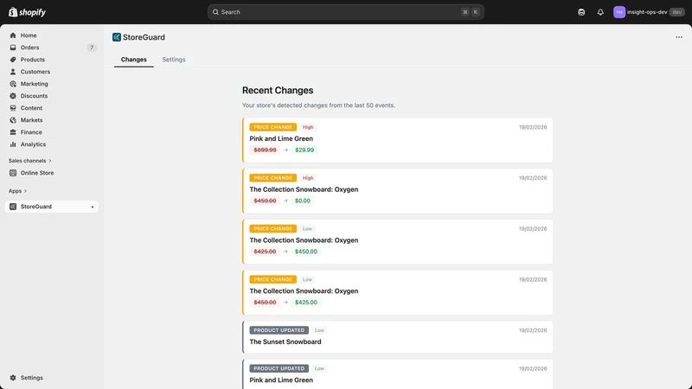The image size is (692, 389).
Task: Switch to the Settings tab
Action: 174,60
